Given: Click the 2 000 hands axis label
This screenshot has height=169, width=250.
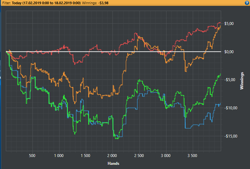Looking at the screenshot, I should point(112,155).
